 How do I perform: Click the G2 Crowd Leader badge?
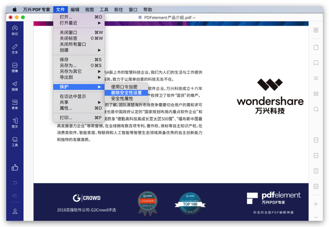point(148,204)
